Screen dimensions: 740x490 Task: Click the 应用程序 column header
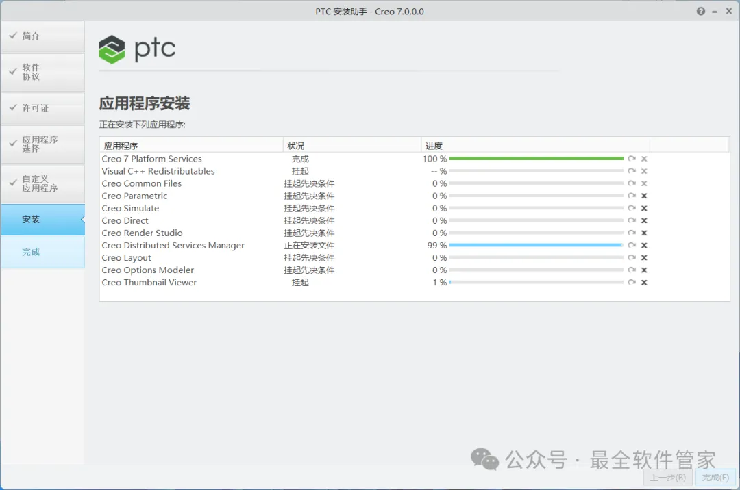[x=191, y=146]
